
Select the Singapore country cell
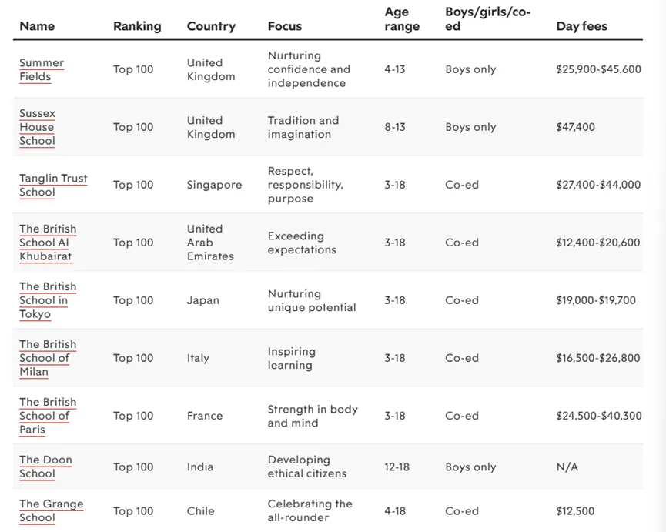[214, 185]
